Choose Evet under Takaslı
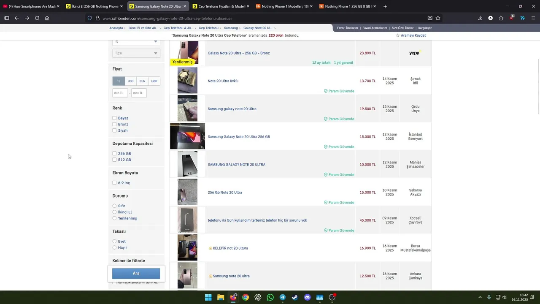The image size is (540, 304). pos(114,242)
